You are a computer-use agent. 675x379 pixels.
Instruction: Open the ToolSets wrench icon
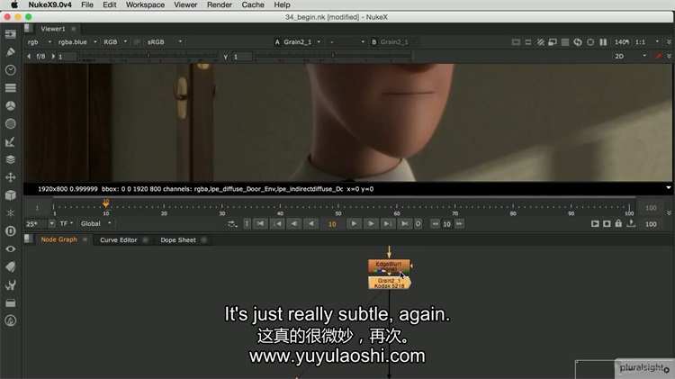(x=10, y=285)
